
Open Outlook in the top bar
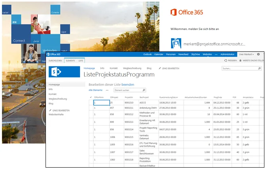147,55
